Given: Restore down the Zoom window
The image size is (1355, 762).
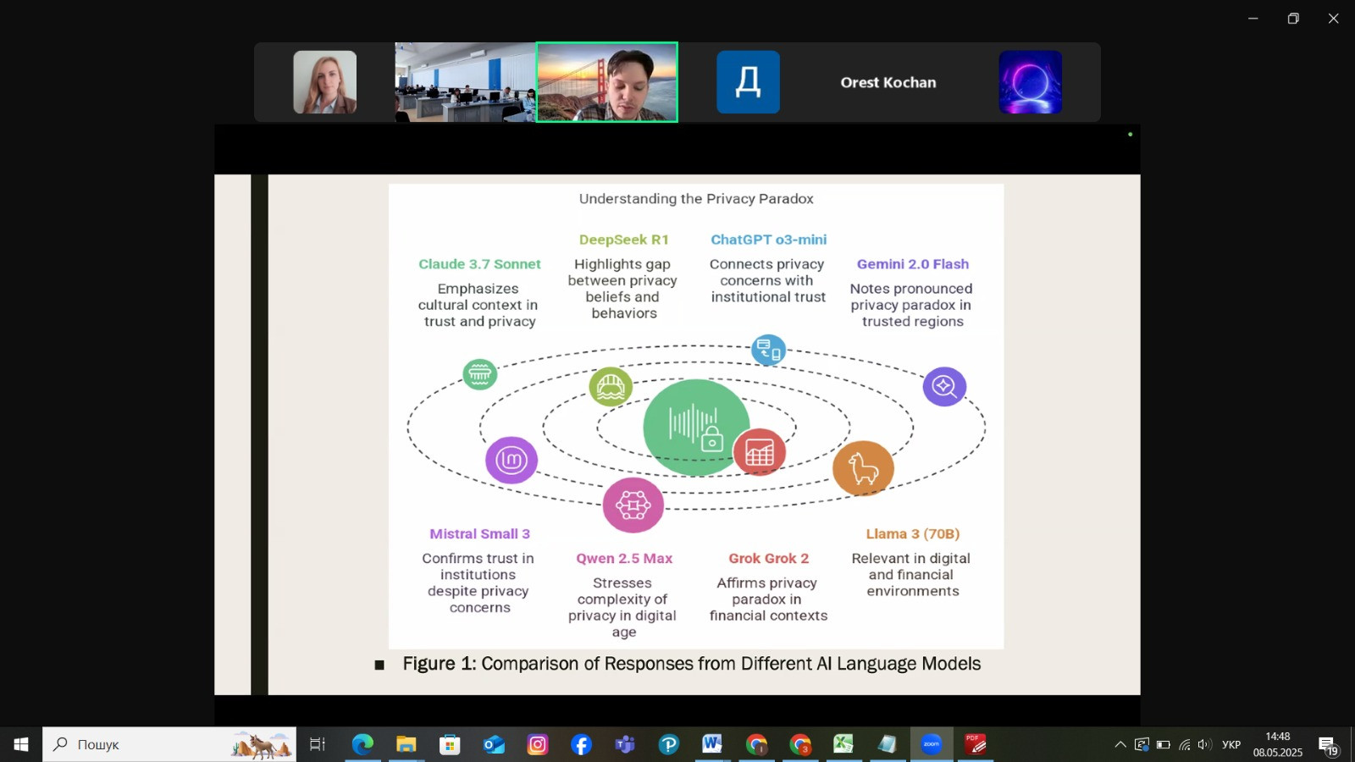Looking at the screenshot, I should [x=1293, y=19].
